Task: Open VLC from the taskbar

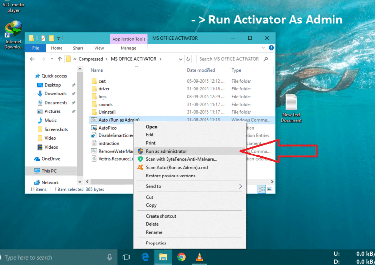Action: click(199, 257)
